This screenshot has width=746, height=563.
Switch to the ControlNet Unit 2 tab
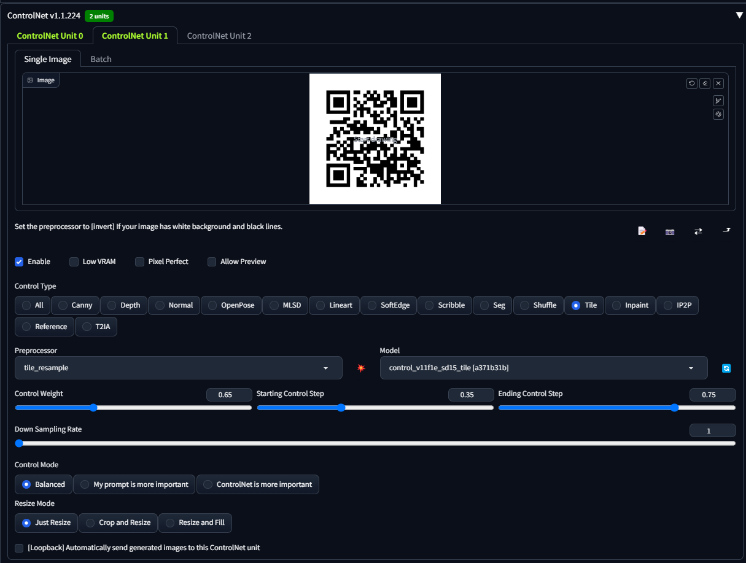click(x=219, y=36)
